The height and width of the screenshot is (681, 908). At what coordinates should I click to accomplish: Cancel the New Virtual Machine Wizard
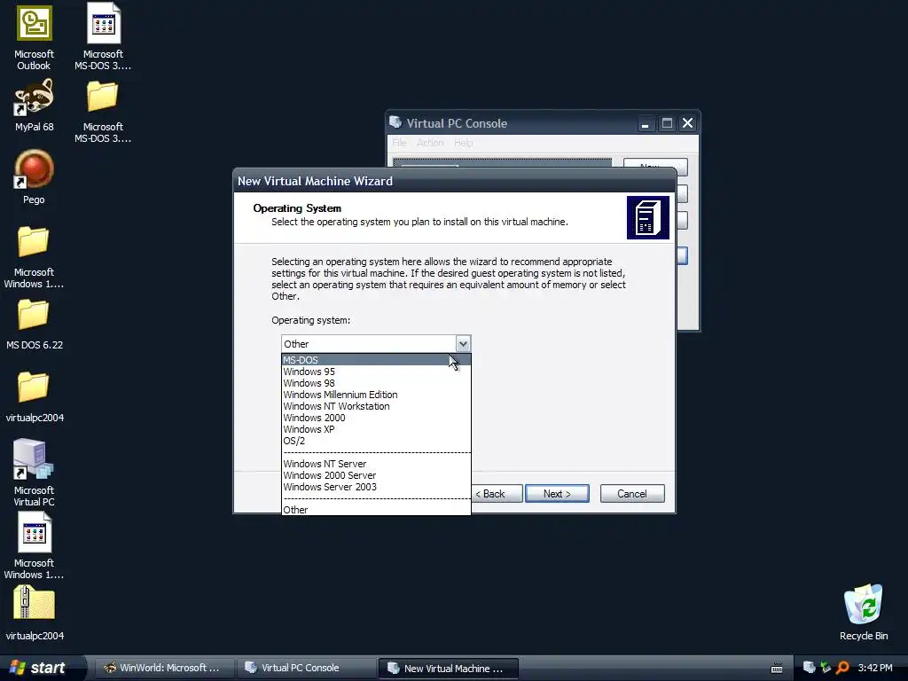pos(631,493)
